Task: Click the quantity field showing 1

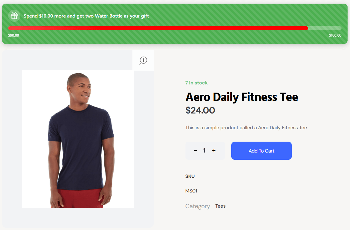Action: click(x=205, y=150)
